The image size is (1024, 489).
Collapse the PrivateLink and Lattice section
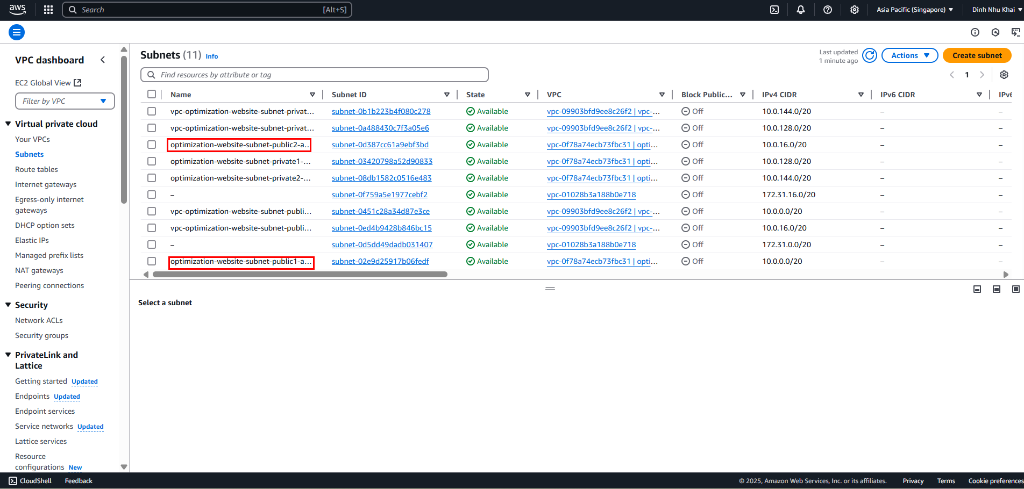(8, 355)
